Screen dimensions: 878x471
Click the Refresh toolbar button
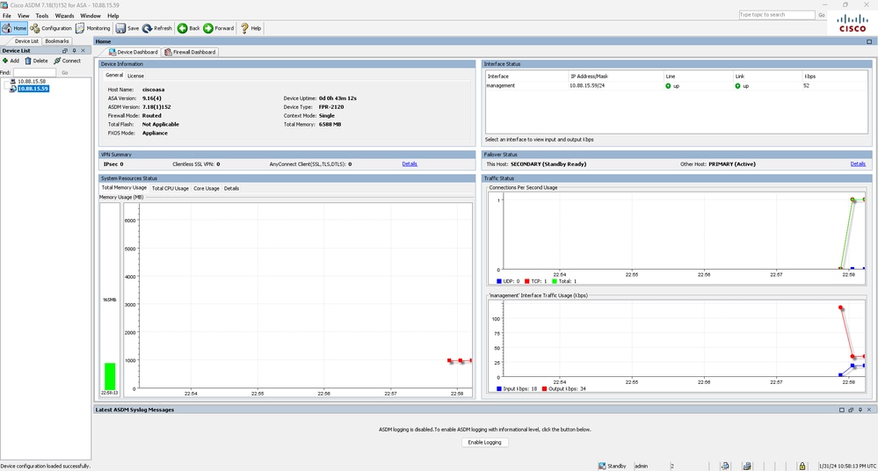[157, 28]
